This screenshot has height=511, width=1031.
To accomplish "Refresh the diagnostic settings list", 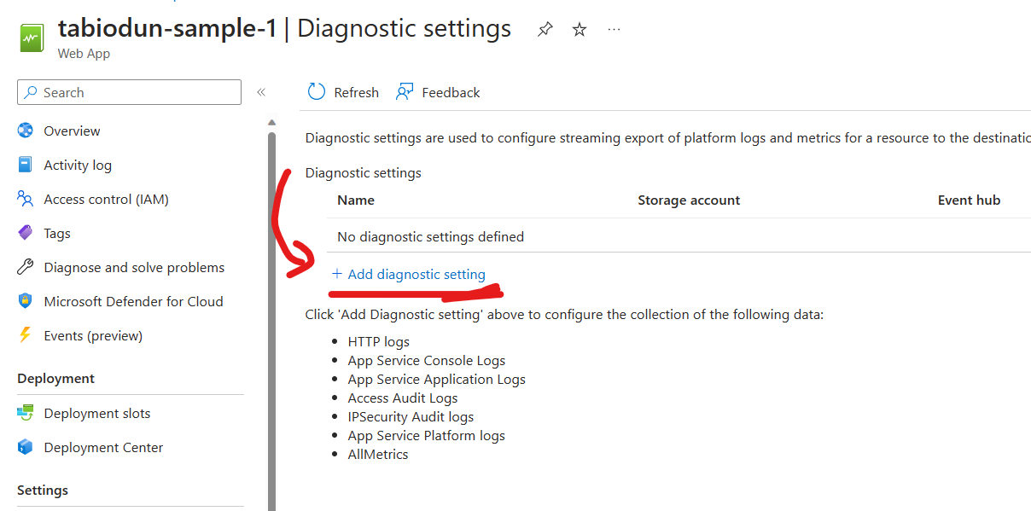I will [x=342, y=92].
